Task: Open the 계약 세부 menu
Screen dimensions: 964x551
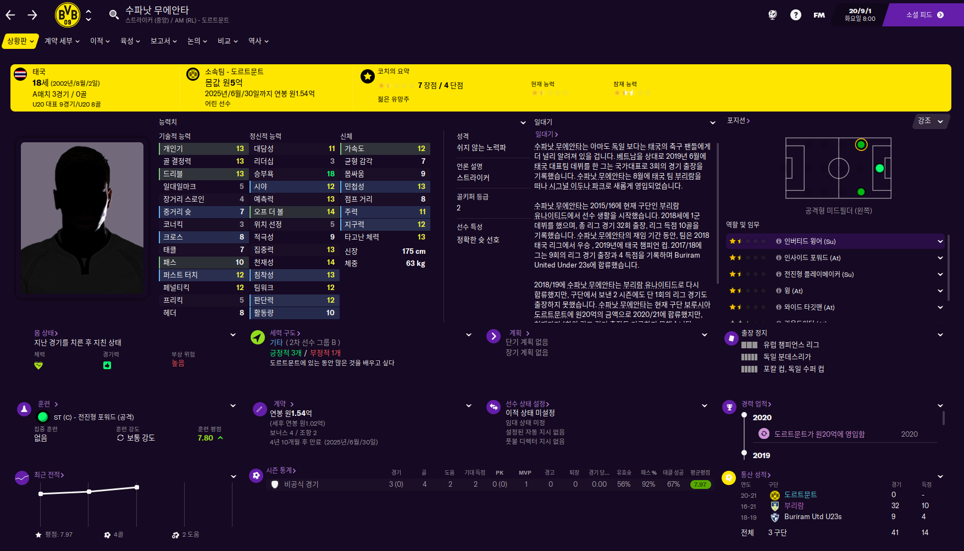Action: (62, 41)
